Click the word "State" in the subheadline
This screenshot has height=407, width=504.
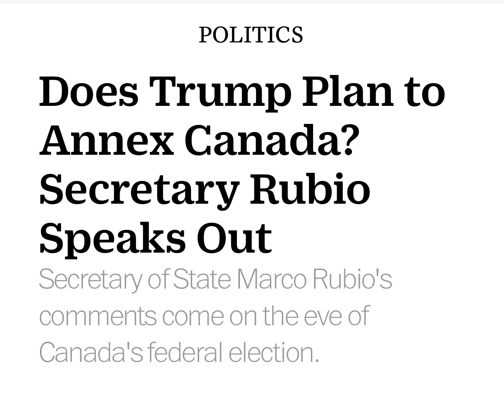click(202, 279)
